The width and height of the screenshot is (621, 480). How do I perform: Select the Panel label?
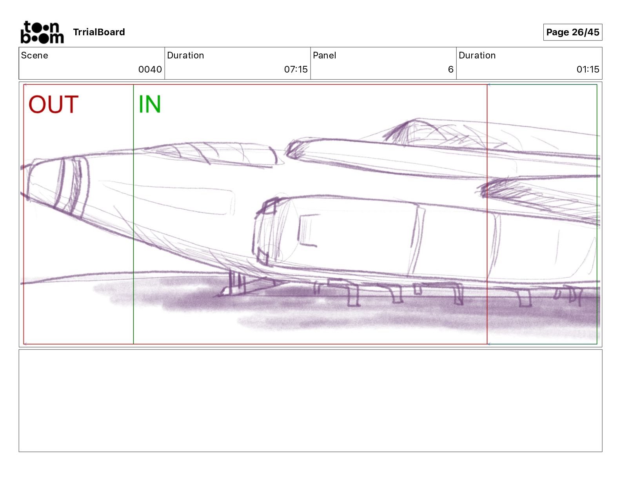tap(324, 55)
